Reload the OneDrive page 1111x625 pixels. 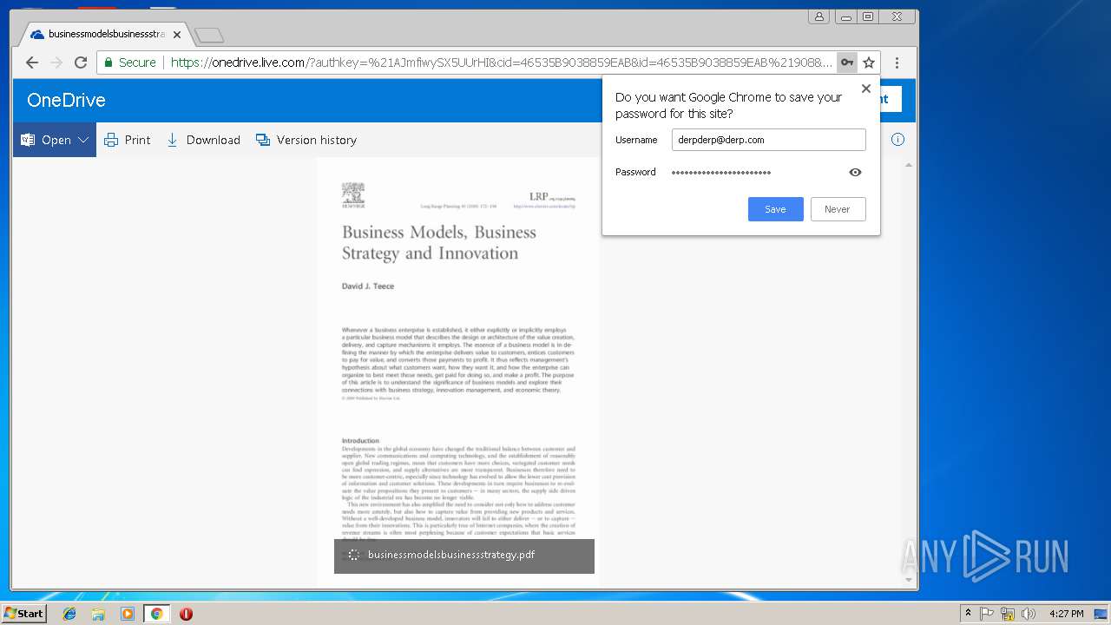point(81,62)
